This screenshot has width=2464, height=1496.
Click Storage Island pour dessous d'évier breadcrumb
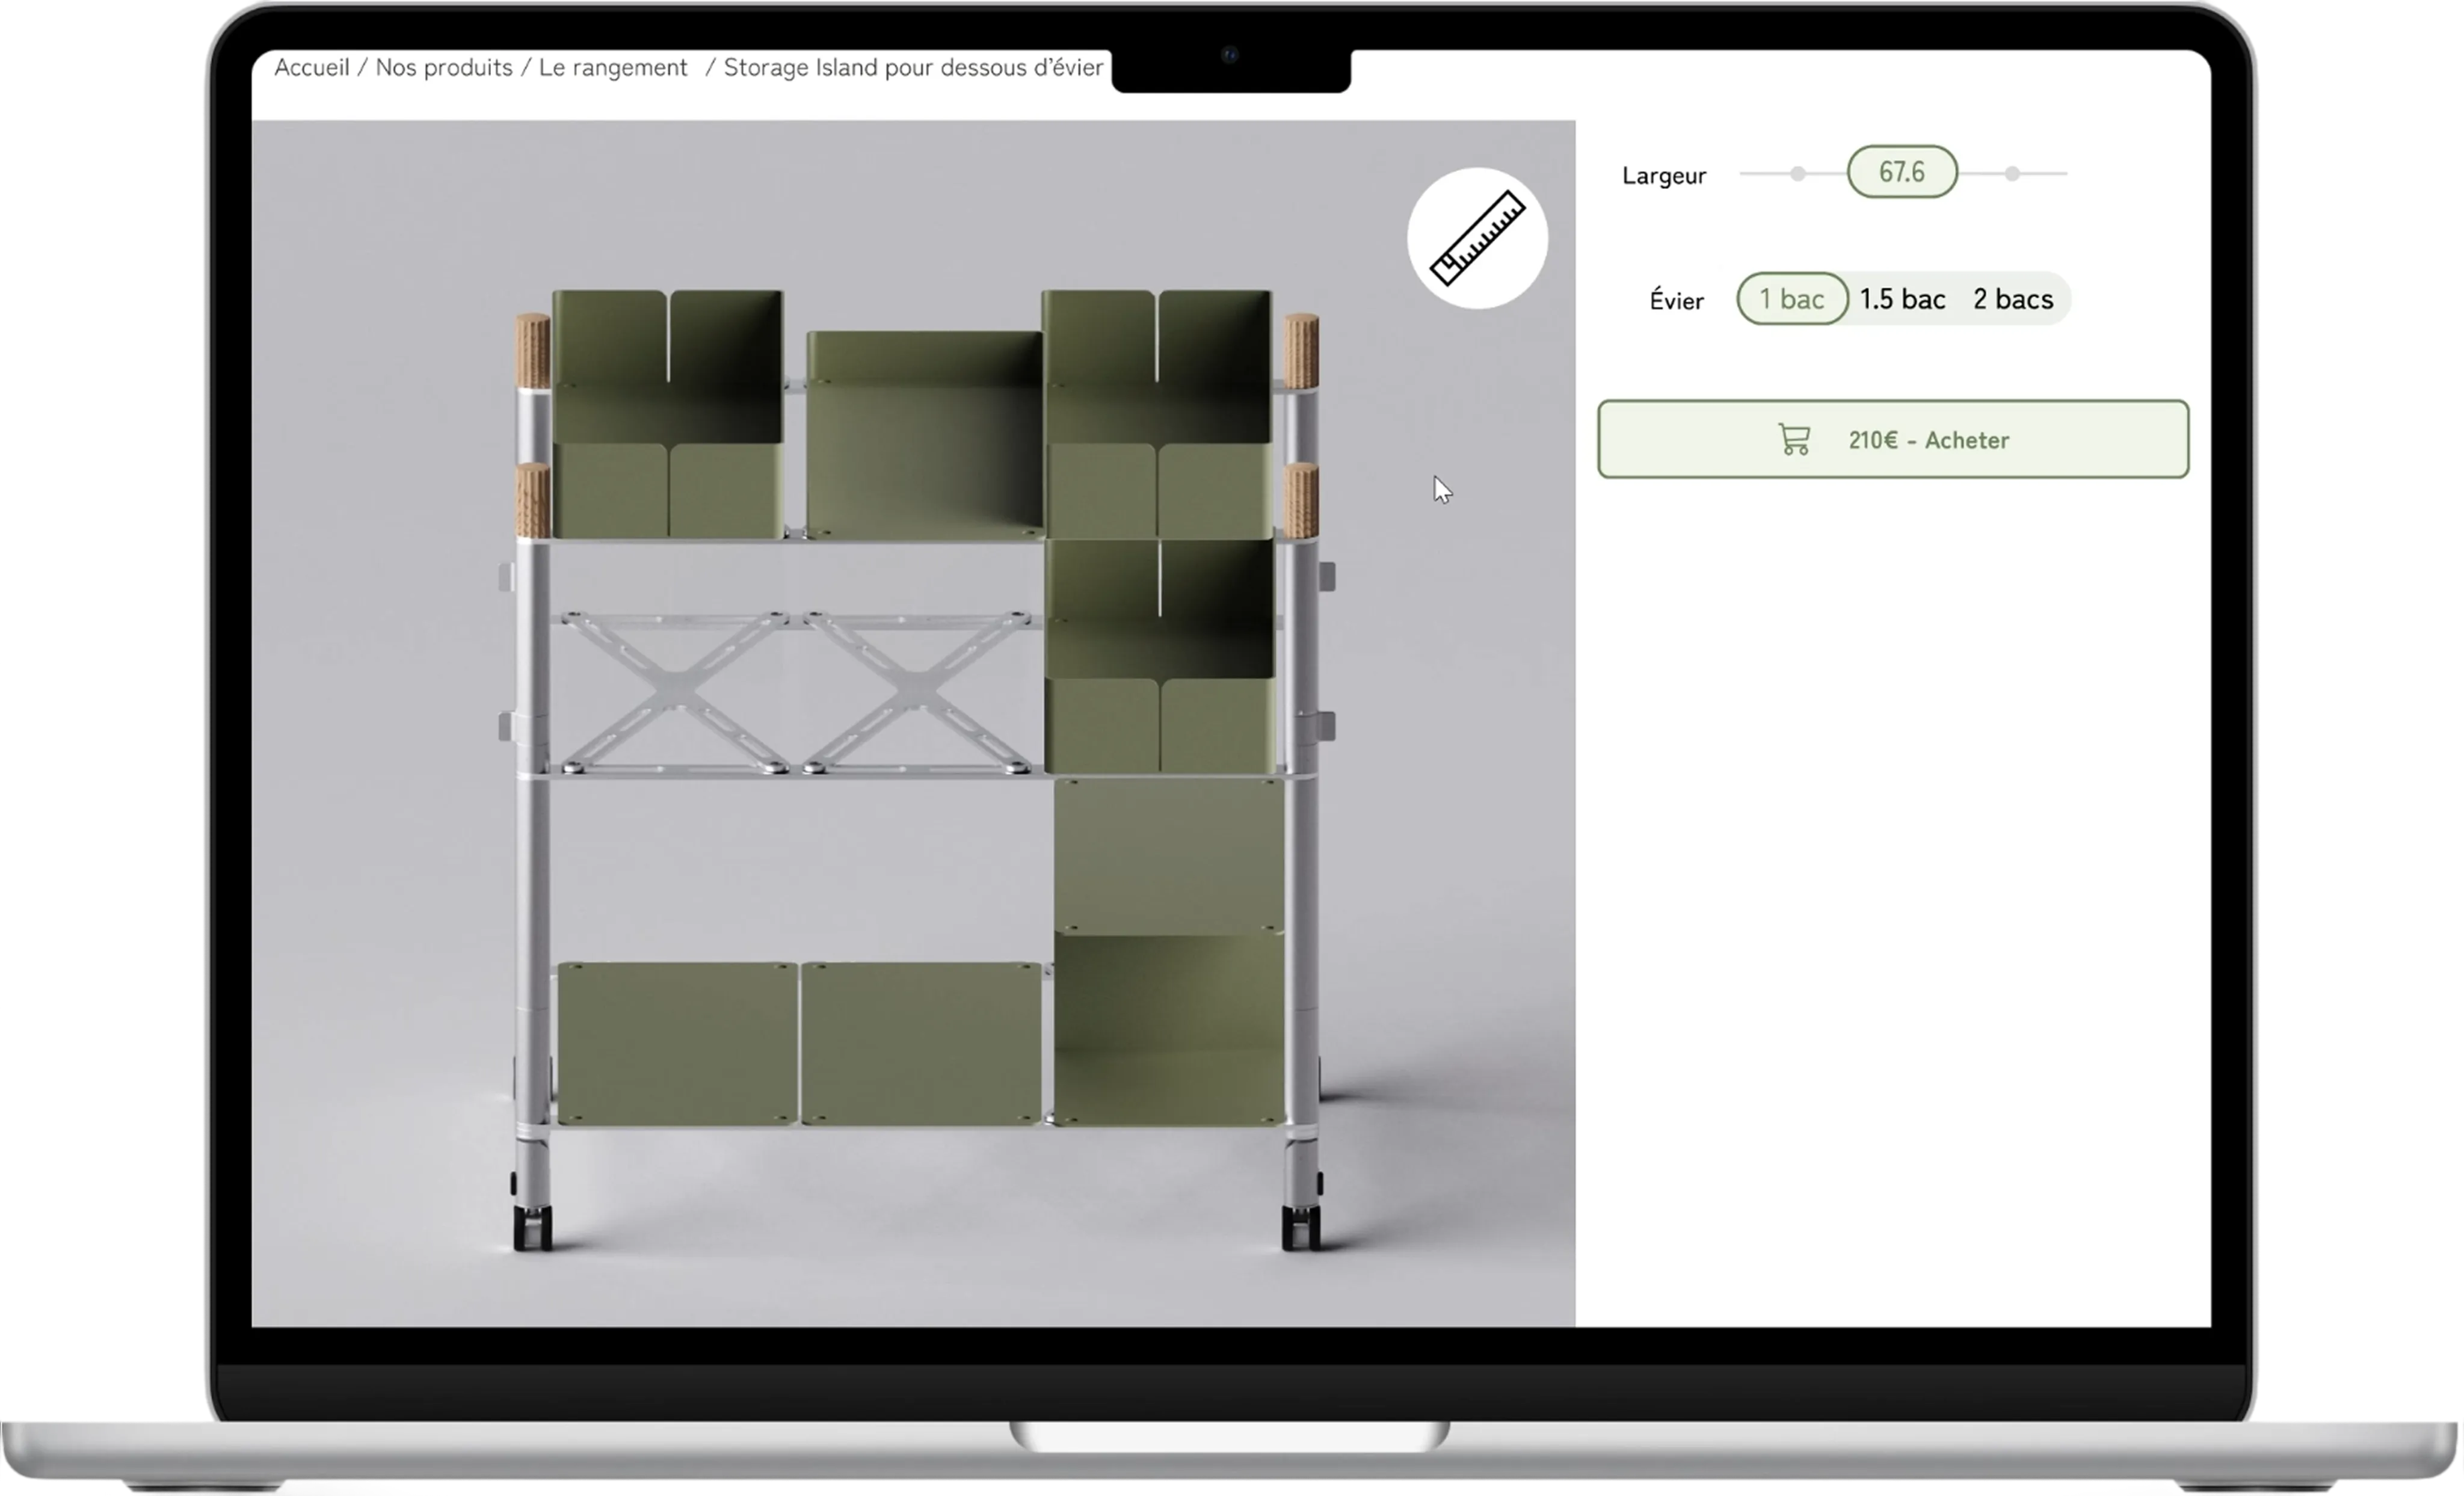click(913, 68)
